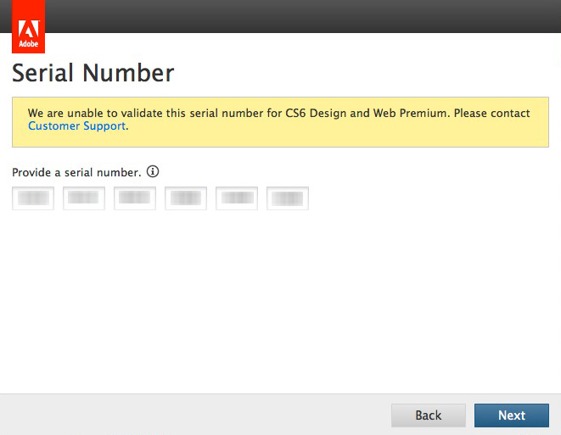Click the sixth serial number field
The height and width of the screenshot is (435, 561).
[288, 198]
